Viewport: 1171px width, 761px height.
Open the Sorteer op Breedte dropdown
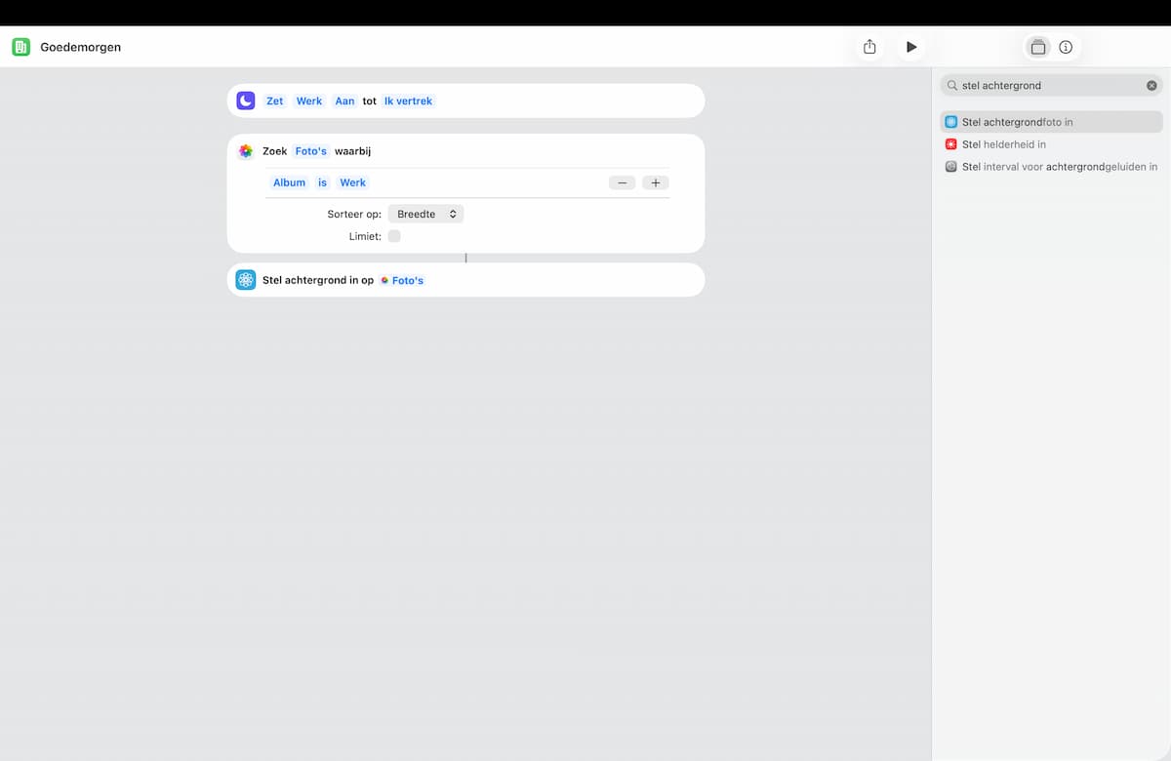425,214
